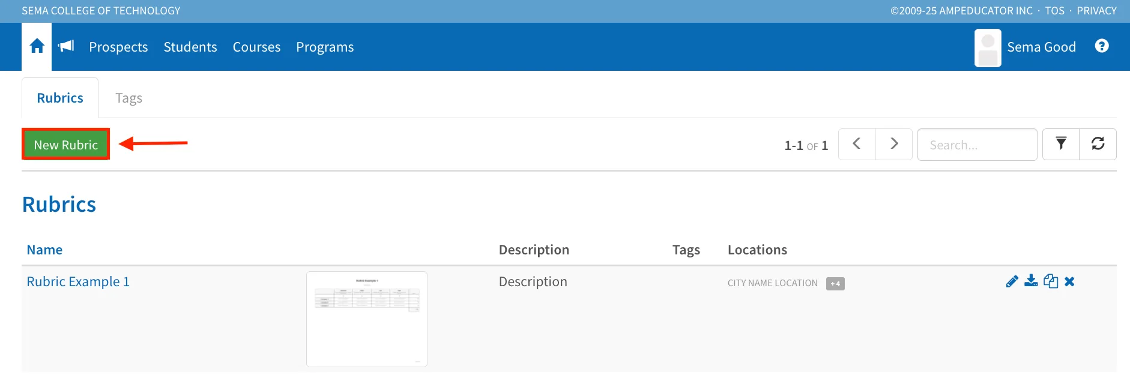1130x384 pixels.
Task: Open the filter funnel icon
Action: click(x=1061, y=144)
